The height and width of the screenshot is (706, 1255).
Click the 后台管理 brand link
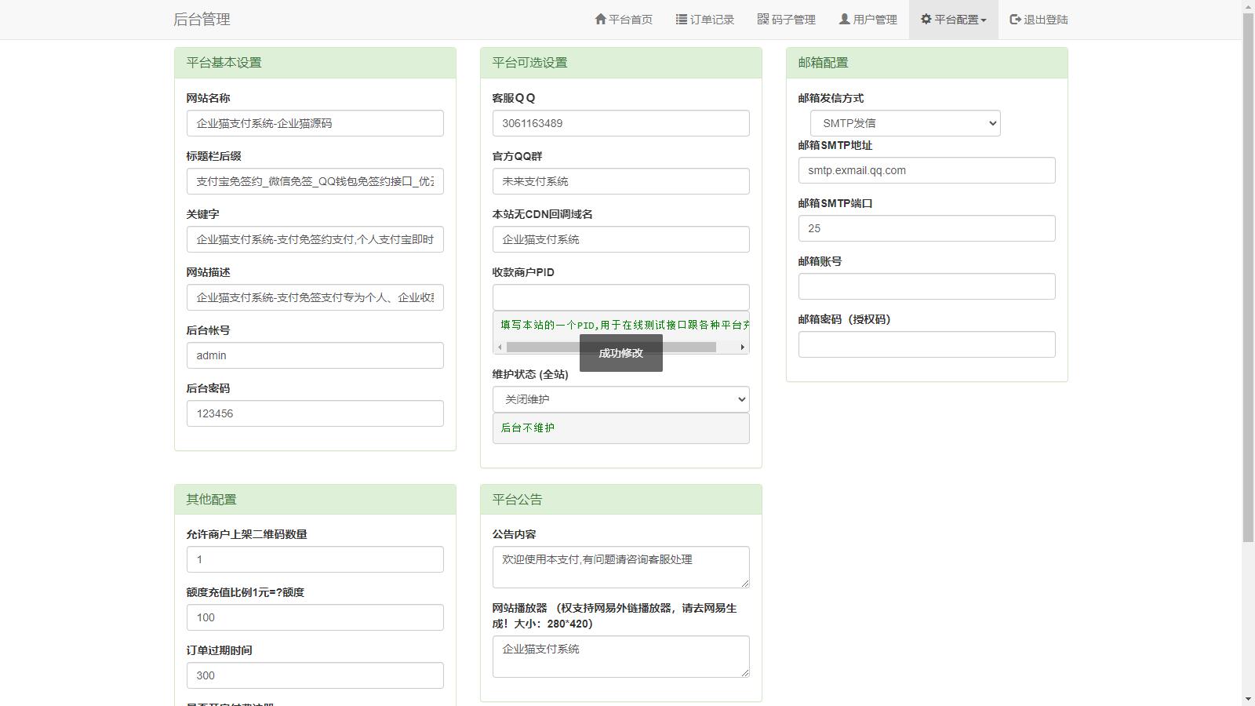click(x=202, y=20)
